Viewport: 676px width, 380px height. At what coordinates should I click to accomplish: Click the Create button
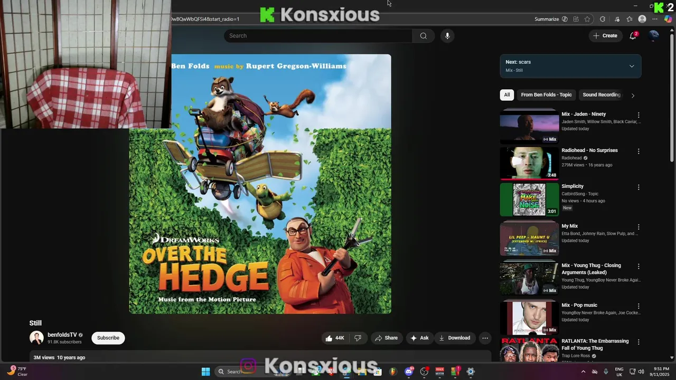[x=605, y=36]
